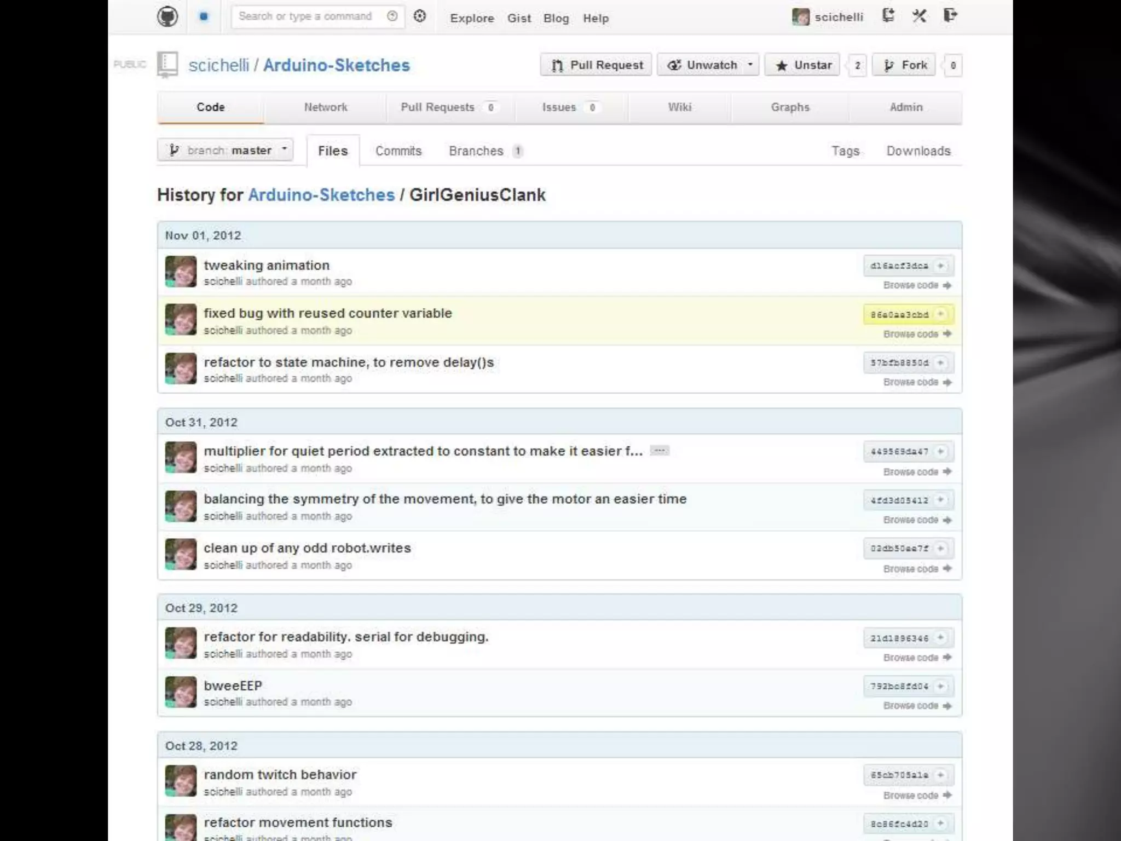
Task: Copy SHA of tweaking animation commit
Action: [x=941, y=266]
